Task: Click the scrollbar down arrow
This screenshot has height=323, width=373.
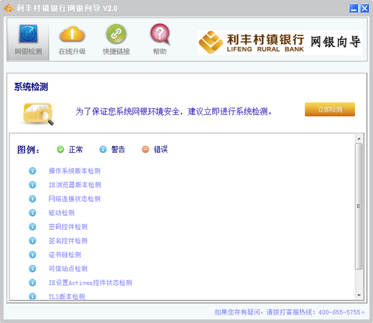Action: tap(359, 295)
